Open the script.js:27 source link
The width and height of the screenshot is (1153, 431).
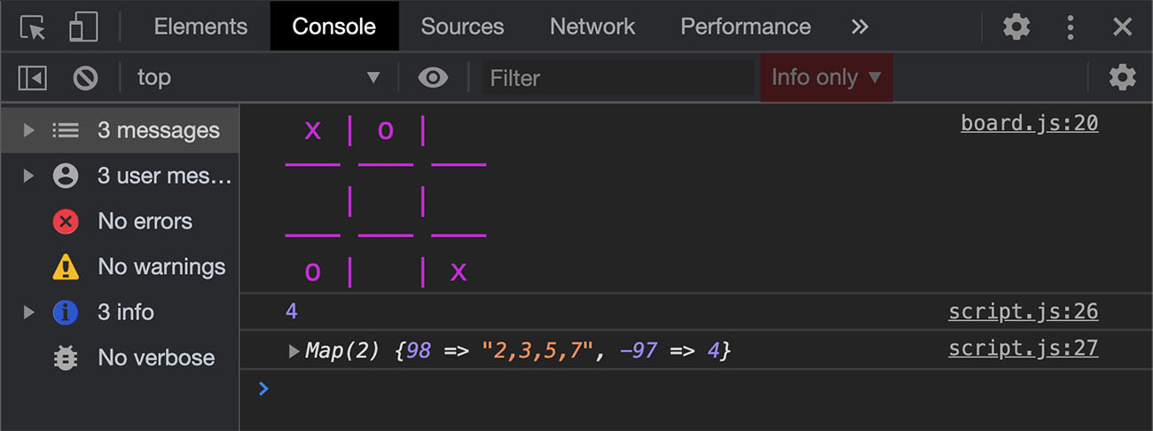(x=1023, y=349)
